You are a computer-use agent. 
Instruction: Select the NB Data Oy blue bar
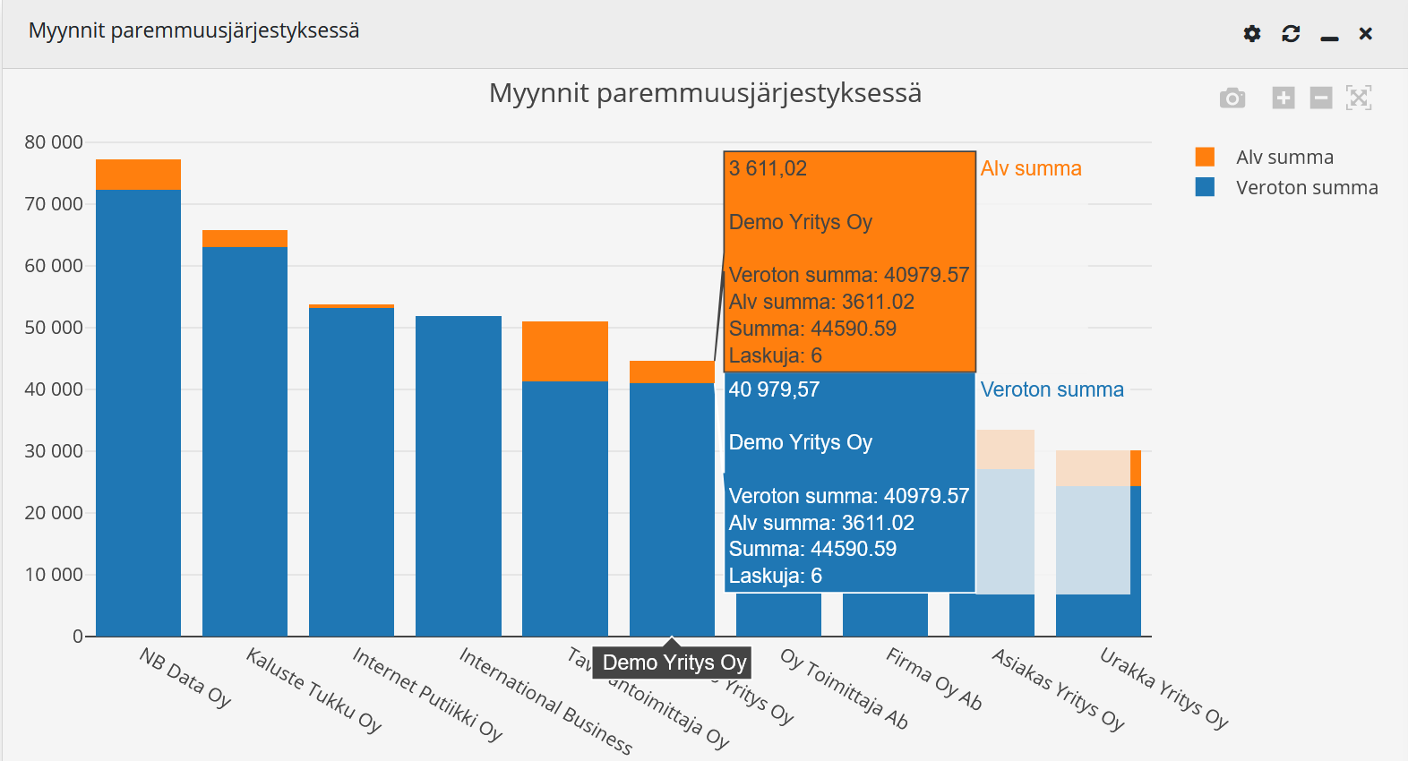(138, 412)
